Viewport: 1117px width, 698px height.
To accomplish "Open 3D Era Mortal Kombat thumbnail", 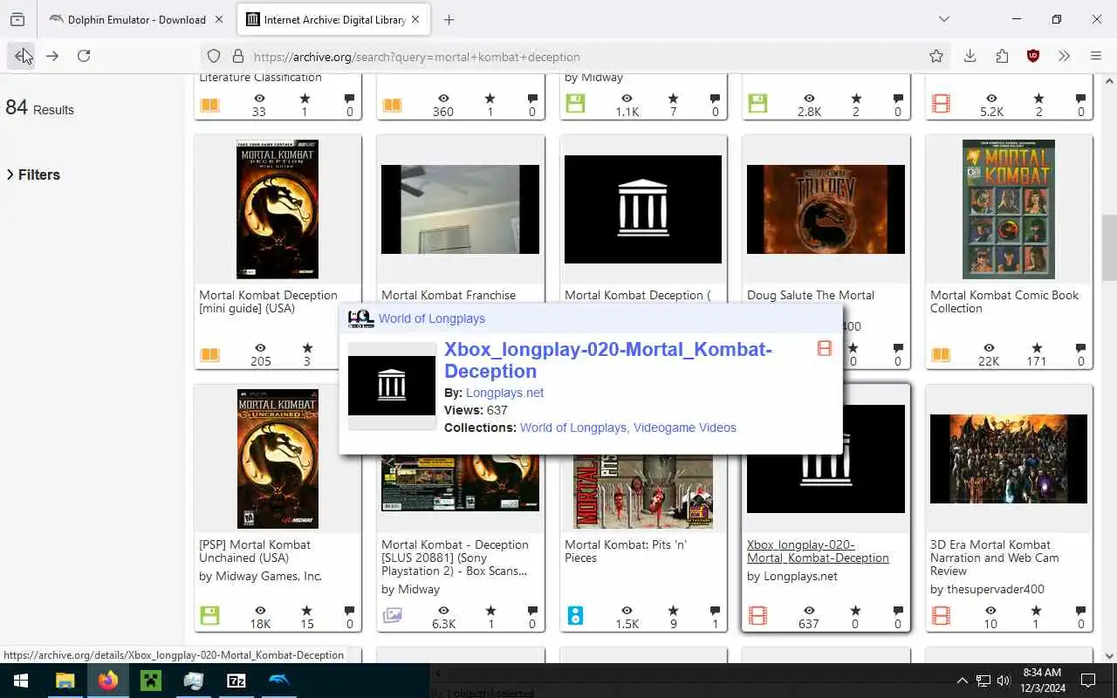I will 1009,459.
